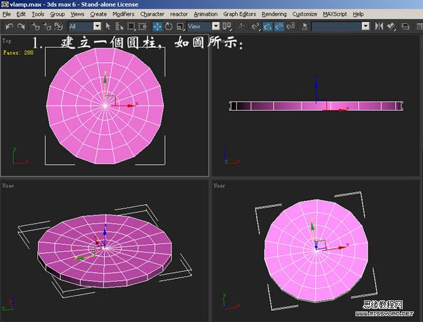Image resolution: width=423 pixels, height=322 pixels.
Task: Open the File menu
Action: (7, 14)
